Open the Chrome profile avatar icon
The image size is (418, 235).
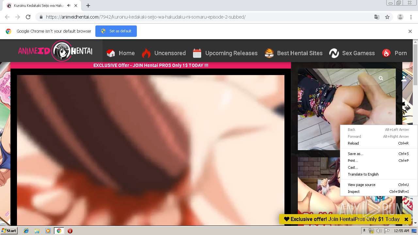[400, 17]
